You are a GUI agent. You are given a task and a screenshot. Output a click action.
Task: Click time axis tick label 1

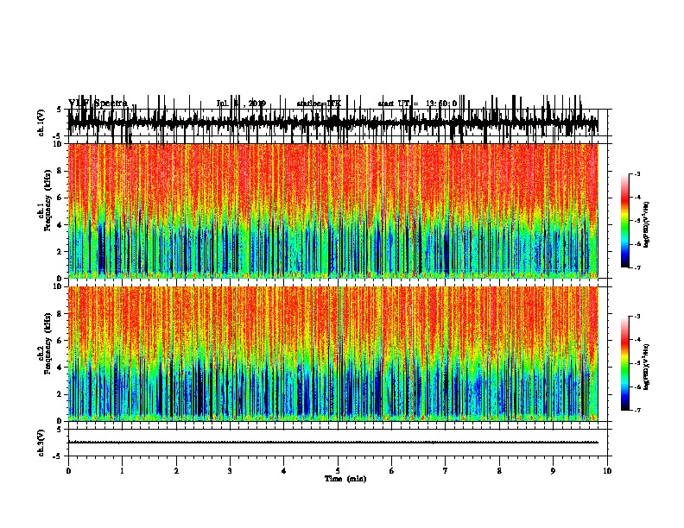pyautogui.click(x=122, y=471)
